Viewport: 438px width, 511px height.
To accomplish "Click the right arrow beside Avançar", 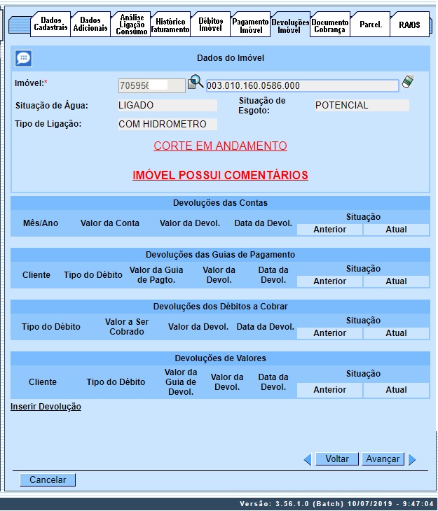I will point(412,459).
